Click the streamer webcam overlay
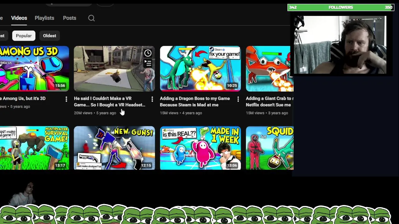The height and width of the screenshot is (224, 399). 340,45
